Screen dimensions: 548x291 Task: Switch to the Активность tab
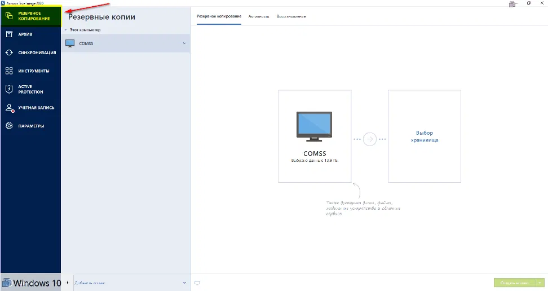pos(259,16)
